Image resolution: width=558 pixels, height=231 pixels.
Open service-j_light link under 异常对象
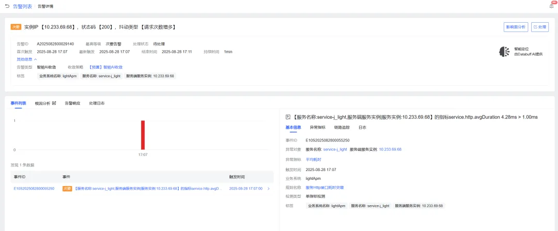pyautogui.click(x=335, y=149)
